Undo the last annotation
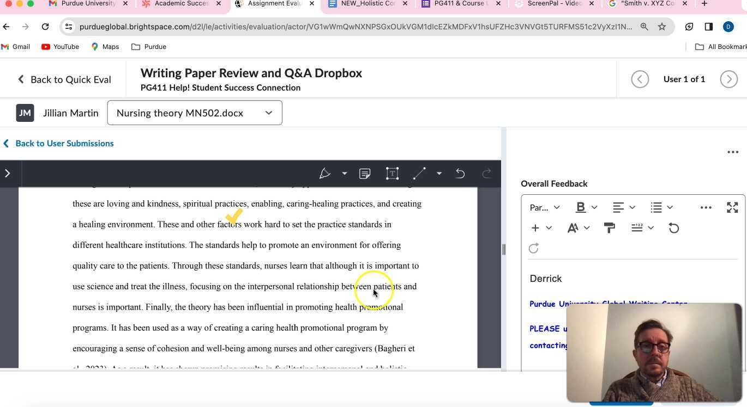The width and height of the screenshot is (747, 407). tap(460, 174)
